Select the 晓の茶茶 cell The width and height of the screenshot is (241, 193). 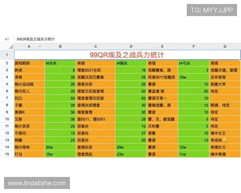tap(29, 126)
